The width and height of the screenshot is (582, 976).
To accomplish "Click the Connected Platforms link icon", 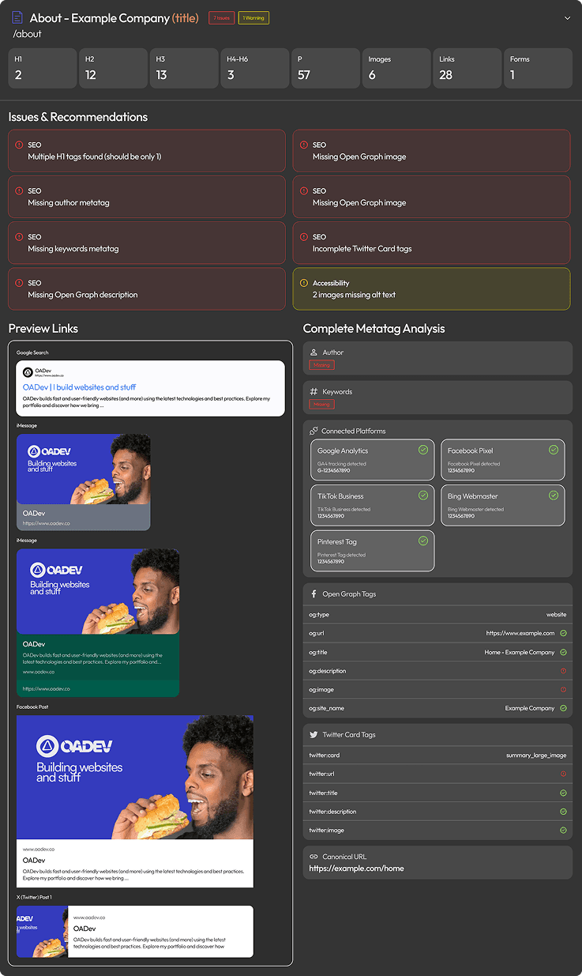I will 314,431.
